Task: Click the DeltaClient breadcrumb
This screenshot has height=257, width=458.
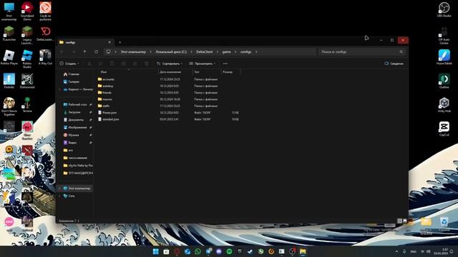Action: 205,52
